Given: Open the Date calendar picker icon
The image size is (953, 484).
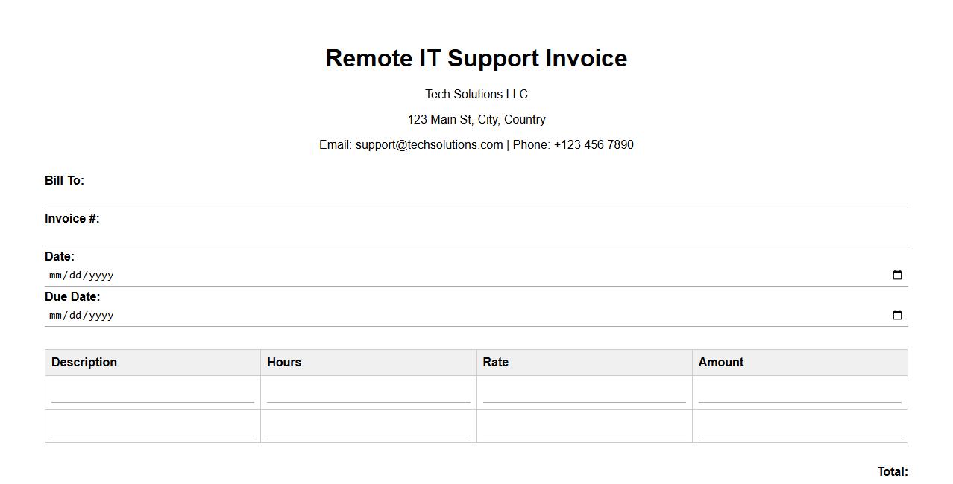Looking at the screenshot, I should pyautogui.click(x=897, y=275).
